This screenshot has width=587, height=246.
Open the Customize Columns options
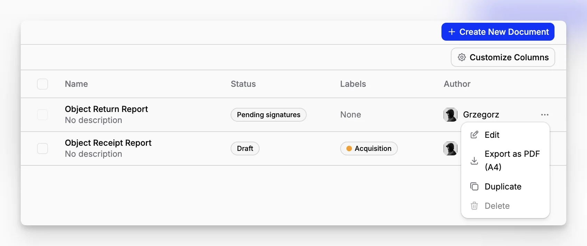click(503, 57)
